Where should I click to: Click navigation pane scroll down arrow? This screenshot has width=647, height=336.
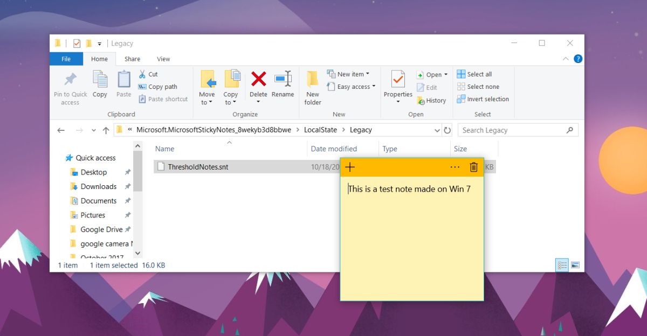click(137, 253)
